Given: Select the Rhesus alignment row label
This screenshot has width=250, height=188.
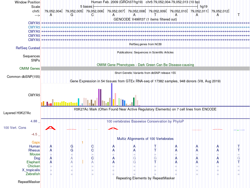Looking at the screenshot, I should 34,150.
